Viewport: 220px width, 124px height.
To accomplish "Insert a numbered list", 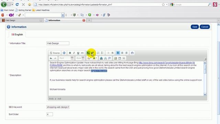I will [x=98, y=53].
